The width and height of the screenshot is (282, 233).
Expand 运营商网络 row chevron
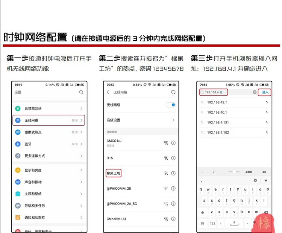point(82,108)
